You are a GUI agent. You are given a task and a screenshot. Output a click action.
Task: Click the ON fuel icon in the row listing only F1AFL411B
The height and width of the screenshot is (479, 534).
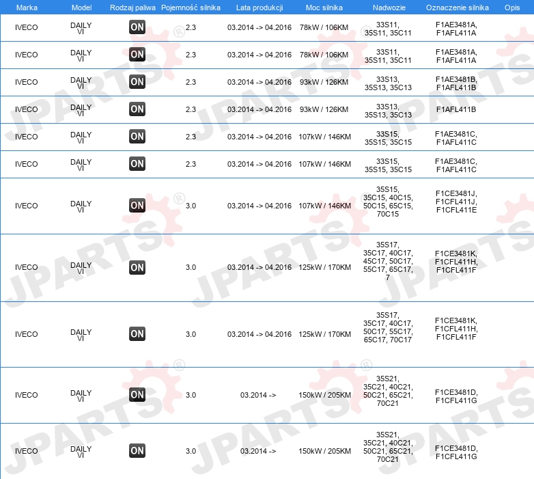137,109
